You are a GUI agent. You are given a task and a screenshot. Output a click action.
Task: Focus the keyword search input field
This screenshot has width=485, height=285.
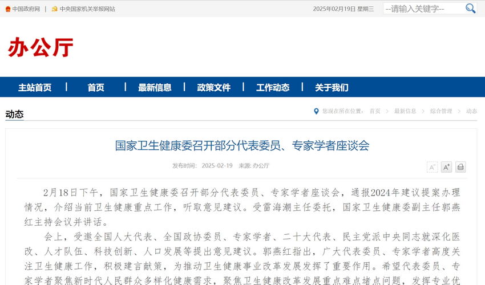(x=422, y=9)
